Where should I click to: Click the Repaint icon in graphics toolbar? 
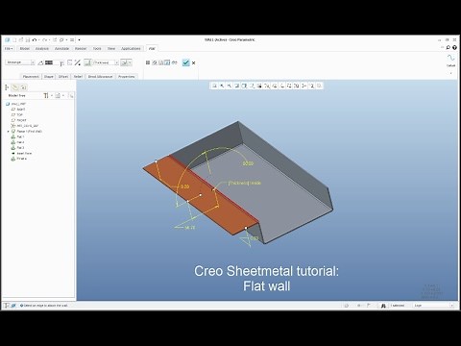tap(237, 86)
